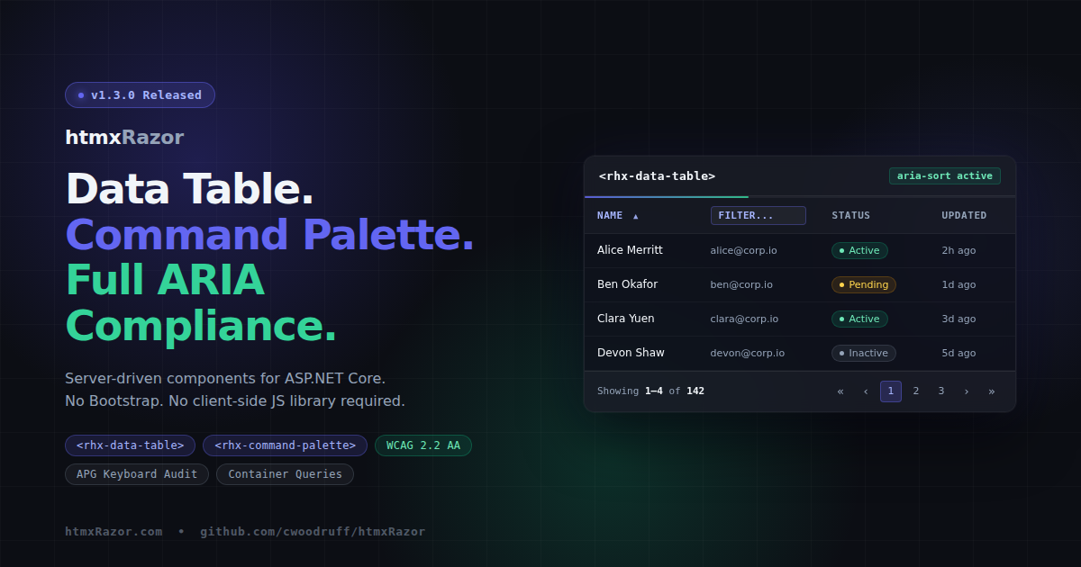The width and height of the screenshot is (1081, 567).
Task: Select the WCAG 2.2 AA badge
Action: pos(422,445)
